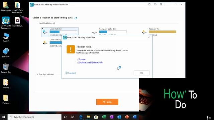Start the orange Scan button

pyautogui.click(x=107, y=102)
